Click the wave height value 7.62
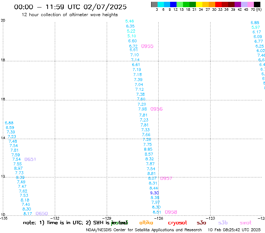This screenshot has width=265, height=233. (23, 191)
